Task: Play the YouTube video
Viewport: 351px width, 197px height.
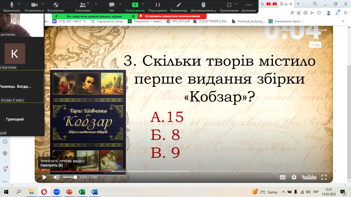Action: 44,177
